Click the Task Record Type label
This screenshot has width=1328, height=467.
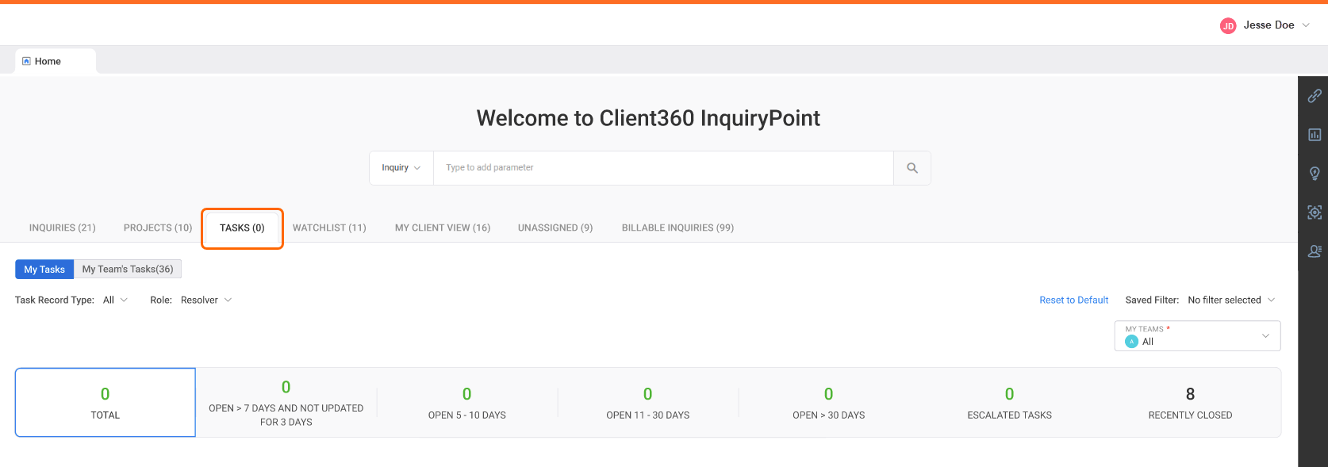click(55, 300)
